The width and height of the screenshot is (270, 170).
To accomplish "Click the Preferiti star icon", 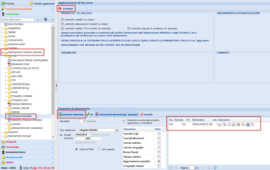I will point(3,142).
